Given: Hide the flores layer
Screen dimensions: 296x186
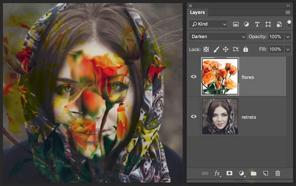Looking at the screenshot, I should coord(194,77).
